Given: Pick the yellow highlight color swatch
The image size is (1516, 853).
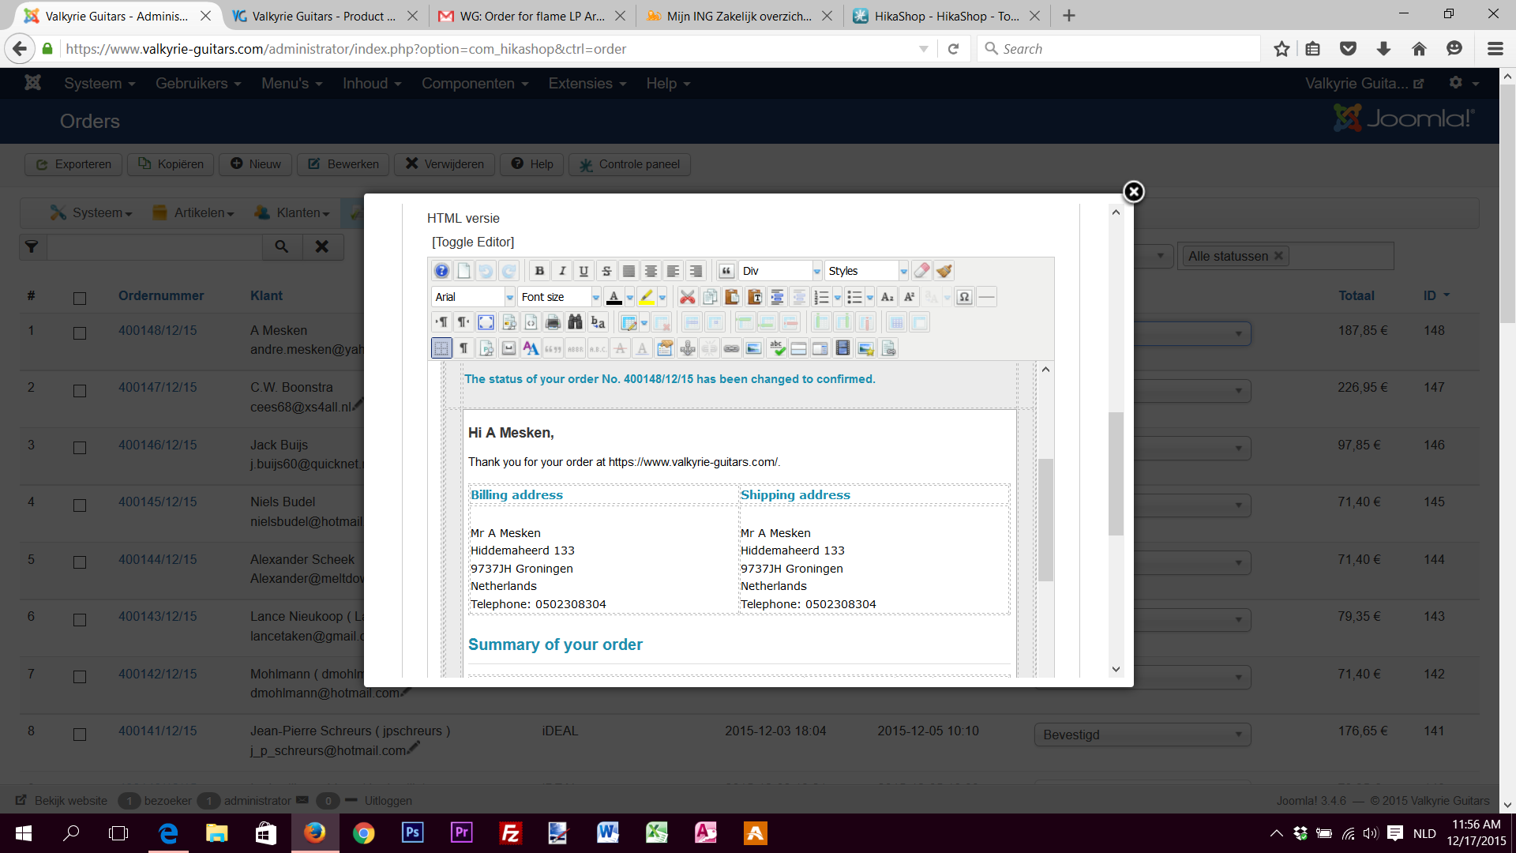Looking at the screenshot, I should [x=647, y=297].
